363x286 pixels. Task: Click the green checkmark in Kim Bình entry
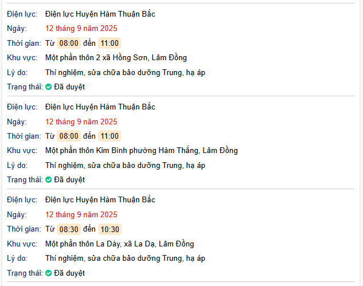coord(48,180)
